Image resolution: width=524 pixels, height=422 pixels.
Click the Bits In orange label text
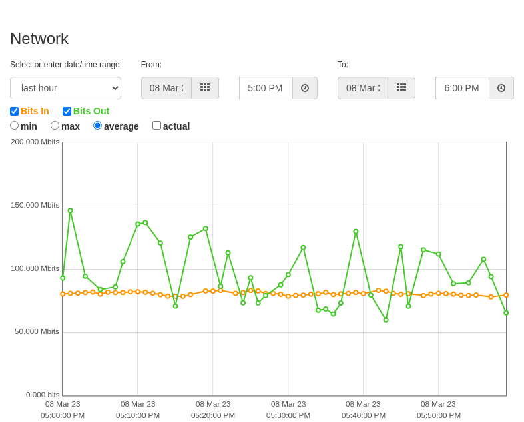(35, 111)
